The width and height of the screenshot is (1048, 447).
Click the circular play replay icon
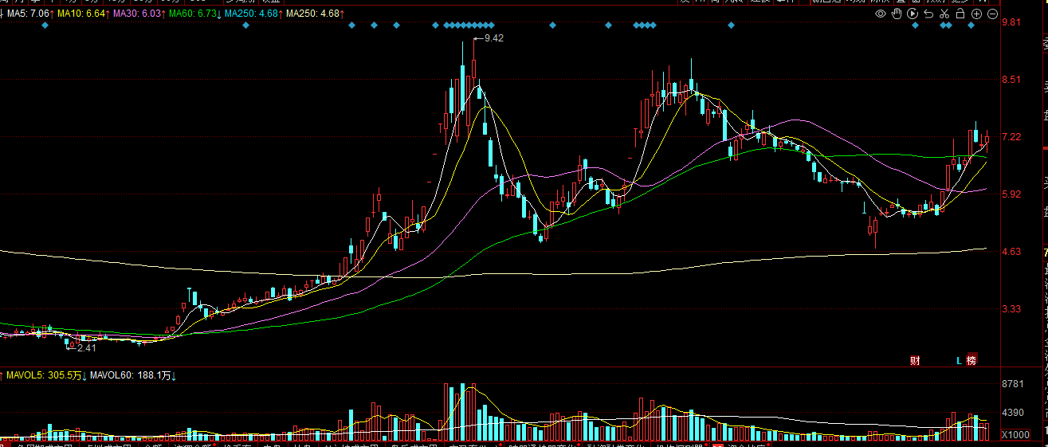point(913,14)
